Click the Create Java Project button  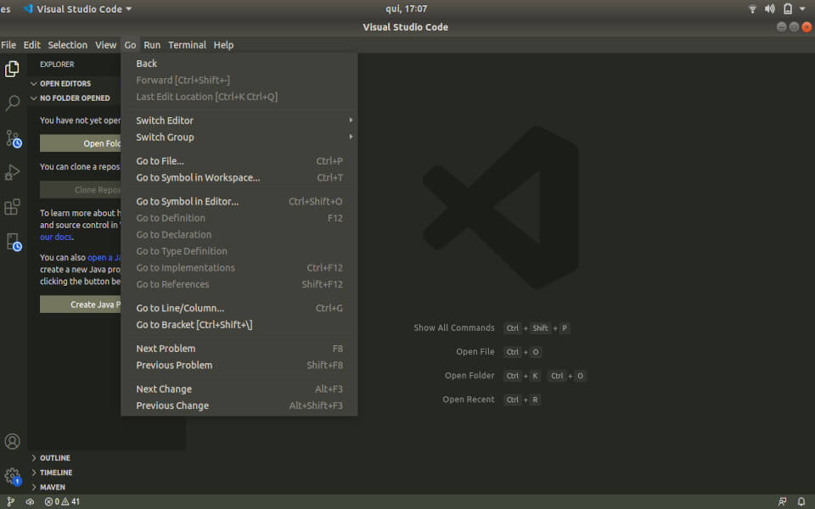pos(81,305)
